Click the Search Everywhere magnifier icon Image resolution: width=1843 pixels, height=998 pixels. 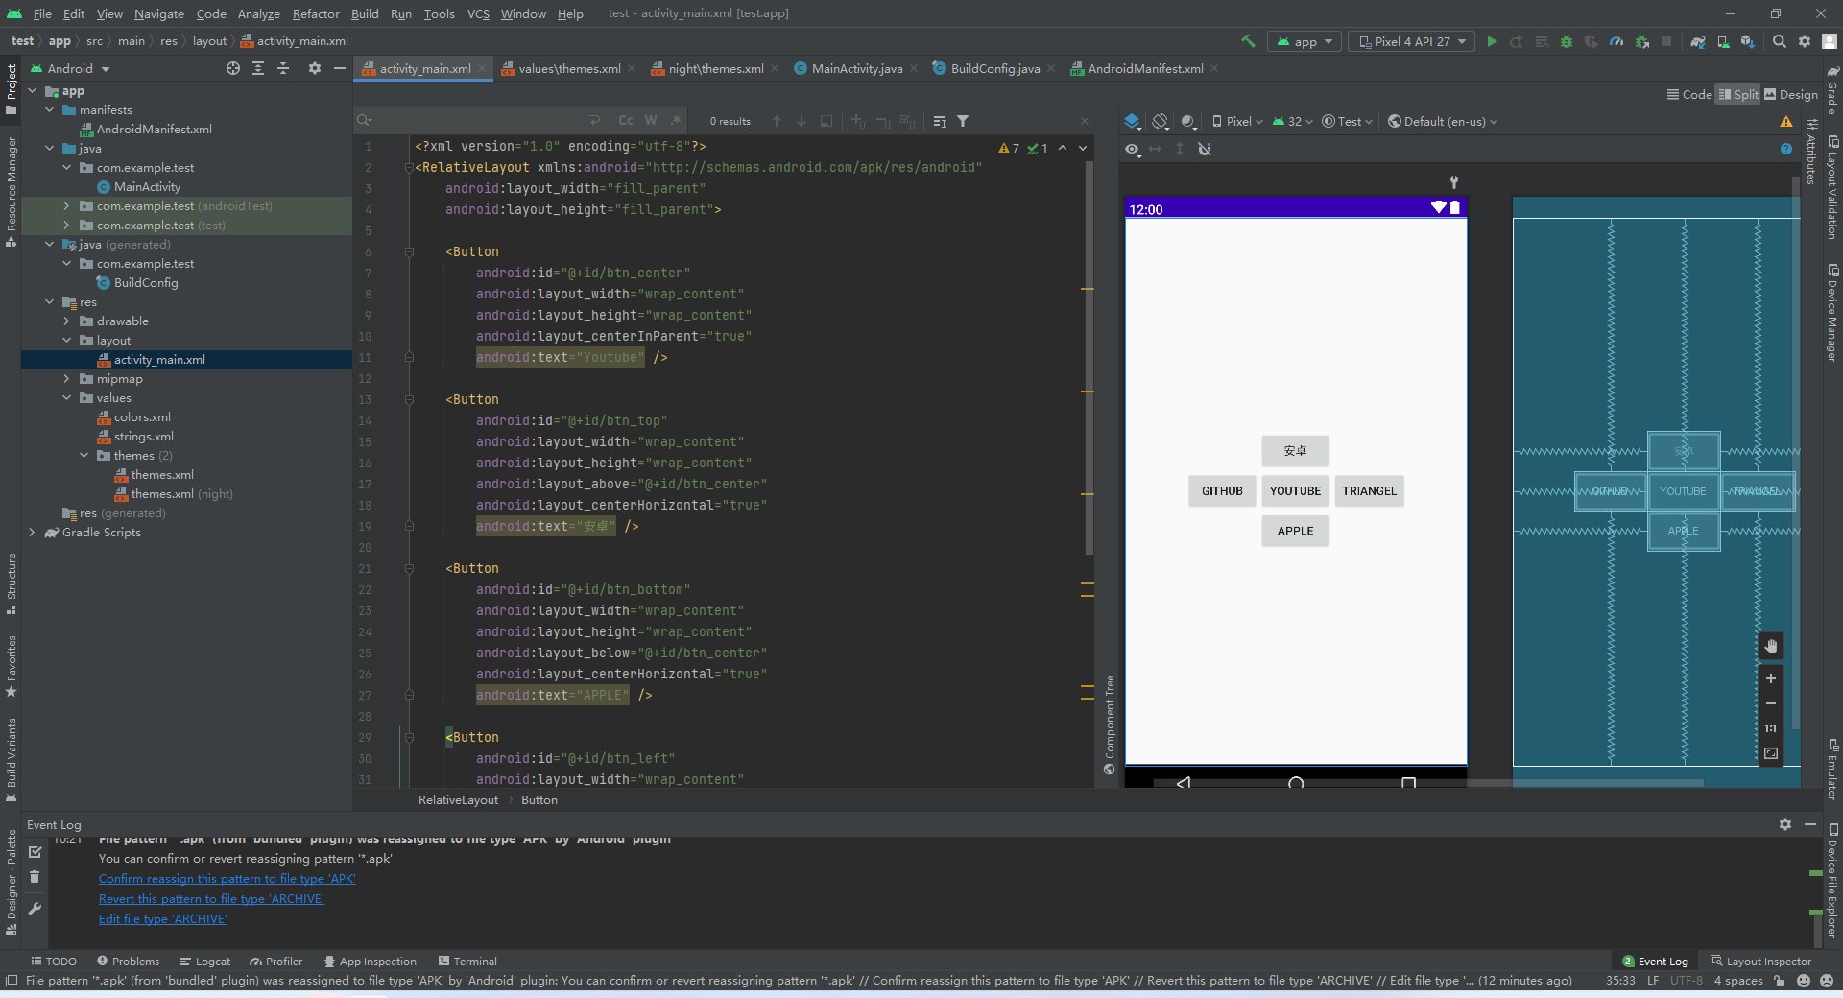(x=1780, y=41)
